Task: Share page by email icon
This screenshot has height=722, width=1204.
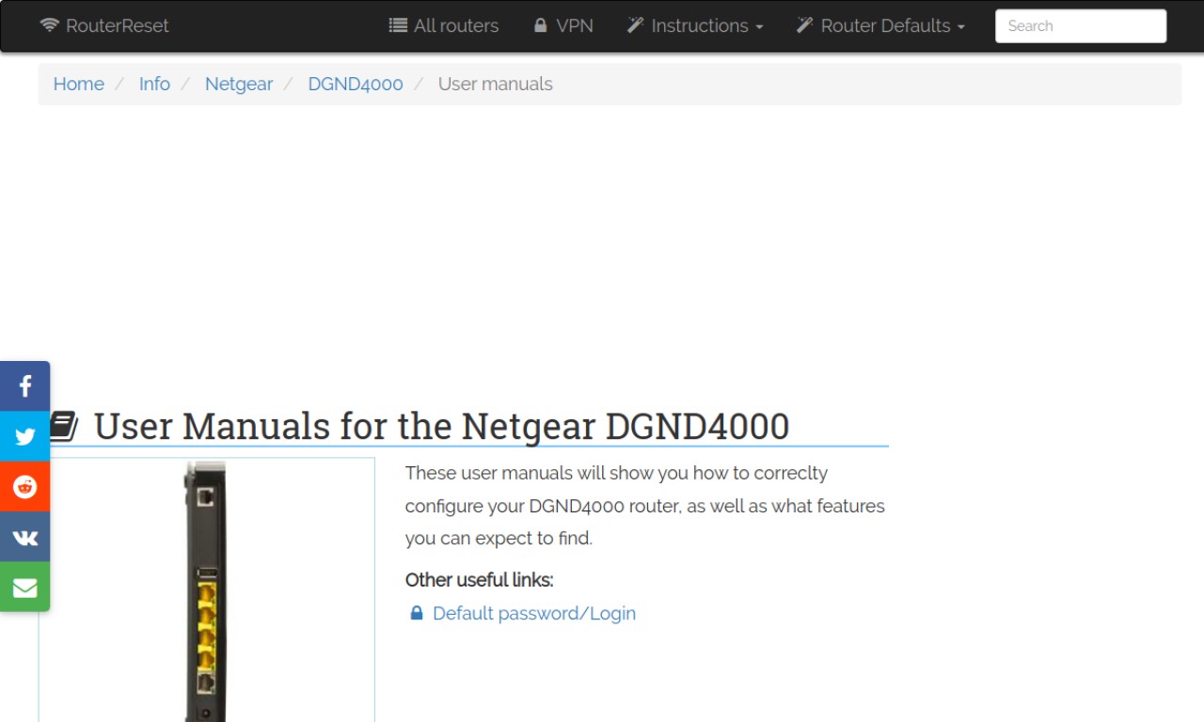Action: [25, 588]
